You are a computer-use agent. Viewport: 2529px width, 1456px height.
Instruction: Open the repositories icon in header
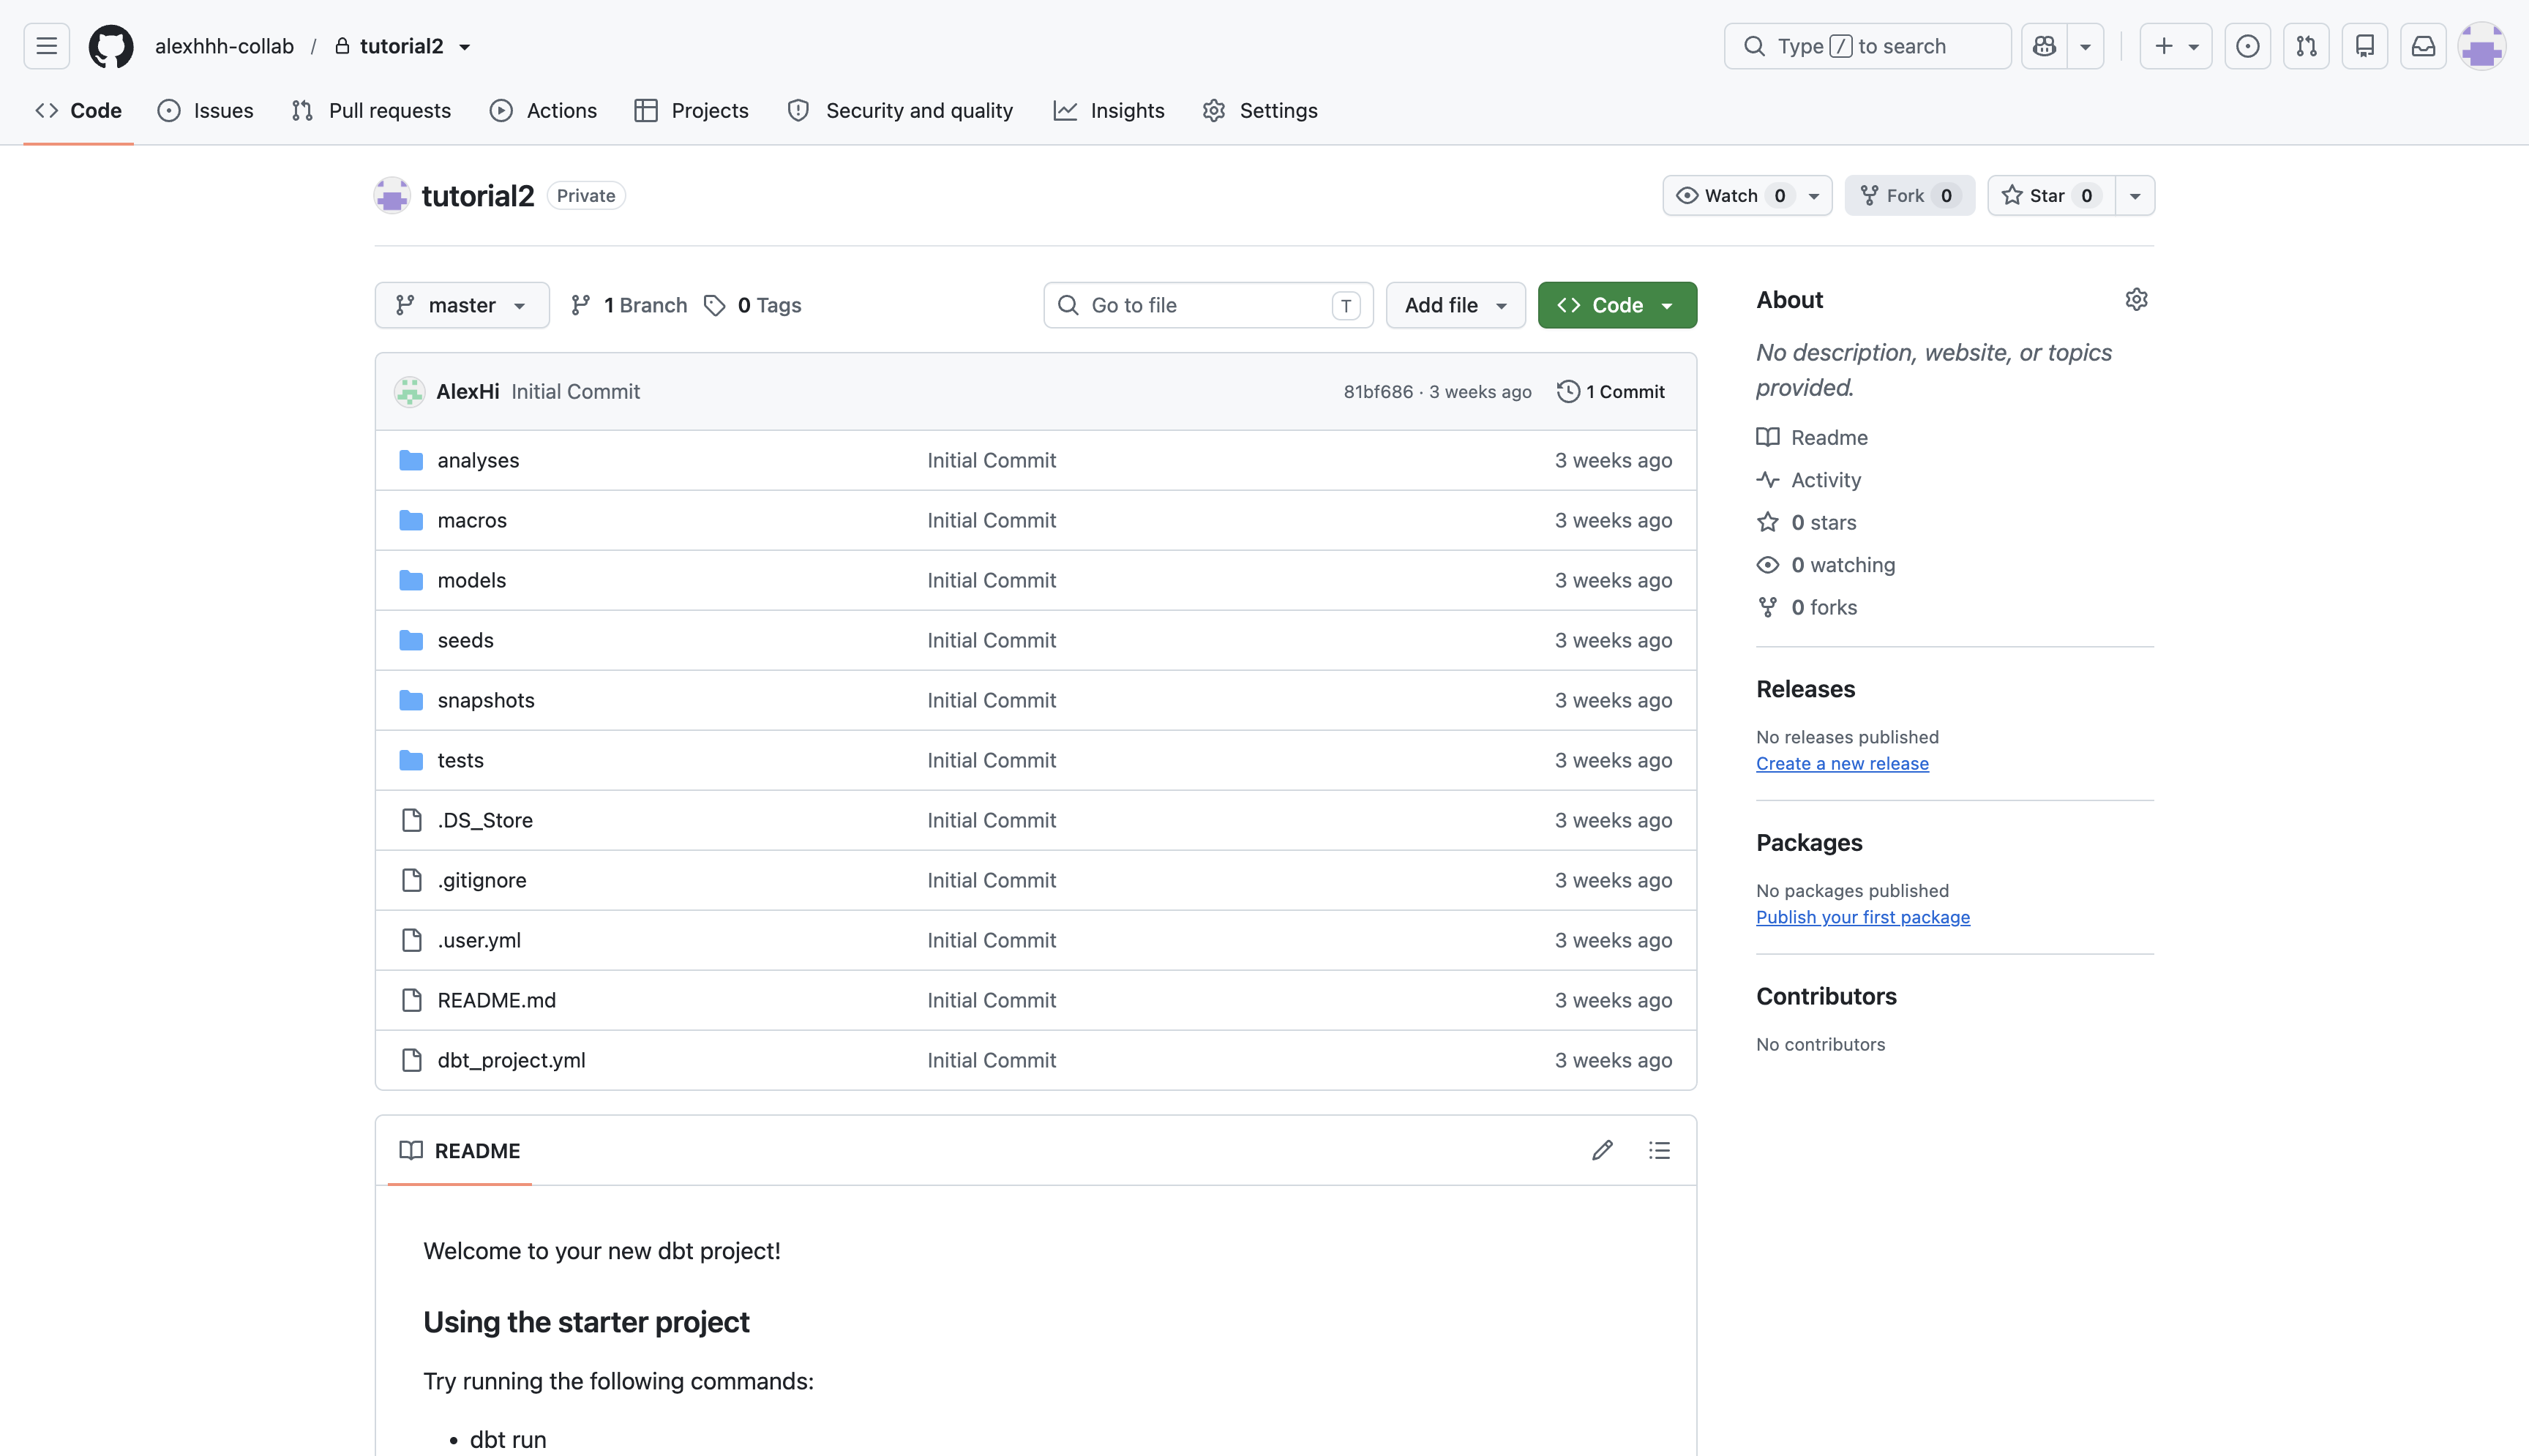[2364, 46]
